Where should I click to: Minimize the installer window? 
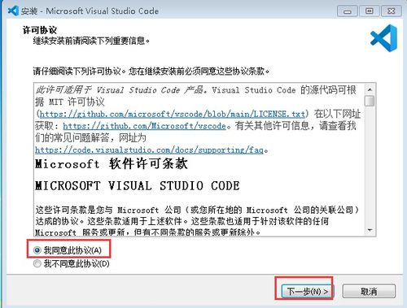click(348, 11)
